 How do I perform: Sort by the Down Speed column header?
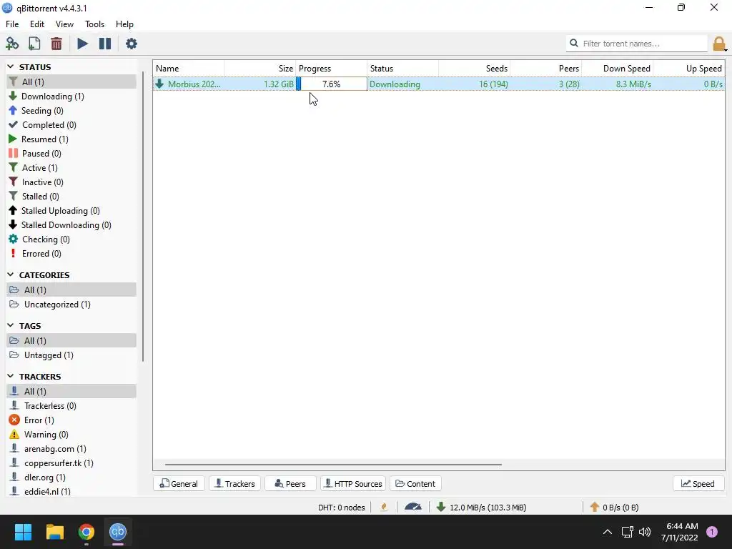point(617,68)
